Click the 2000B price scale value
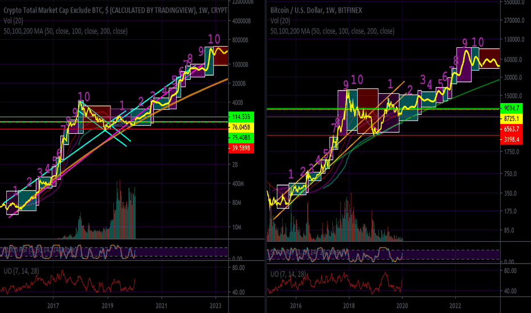531x313 pixels. (239, 84)
